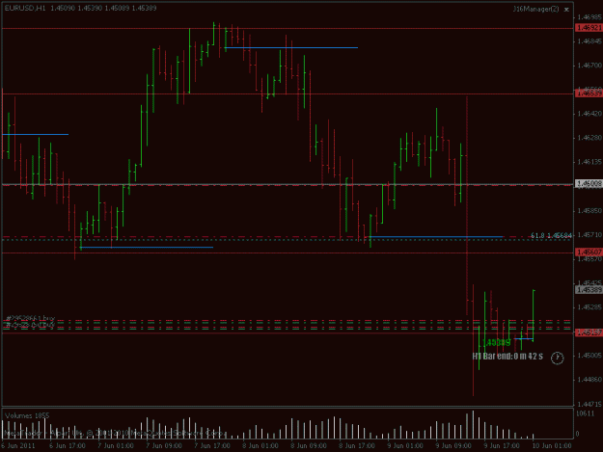Viewport: 603px width, 452px height.
Task: Click the J16Manager(2) expert advisor label
Action: pos(536,9)
